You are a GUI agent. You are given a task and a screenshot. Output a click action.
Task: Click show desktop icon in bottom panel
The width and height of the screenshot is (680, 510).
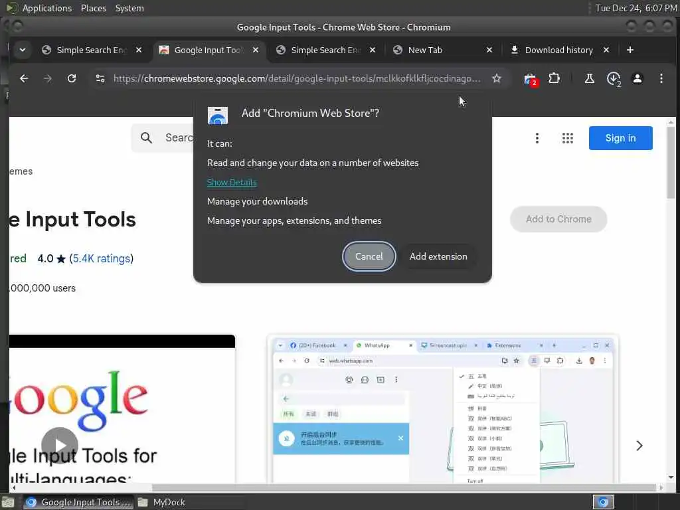pos(8,502)
